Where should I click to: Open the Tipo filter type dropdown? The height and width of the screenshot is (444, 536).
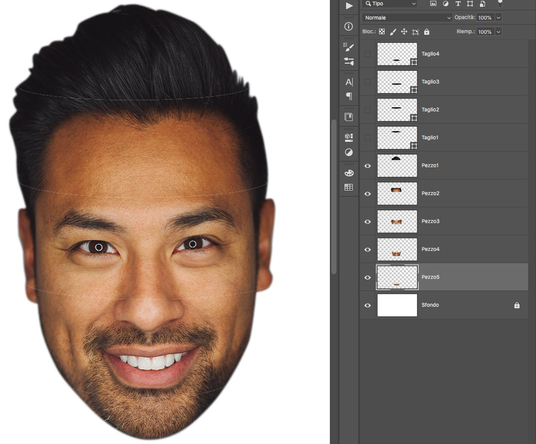pos(390,4)
